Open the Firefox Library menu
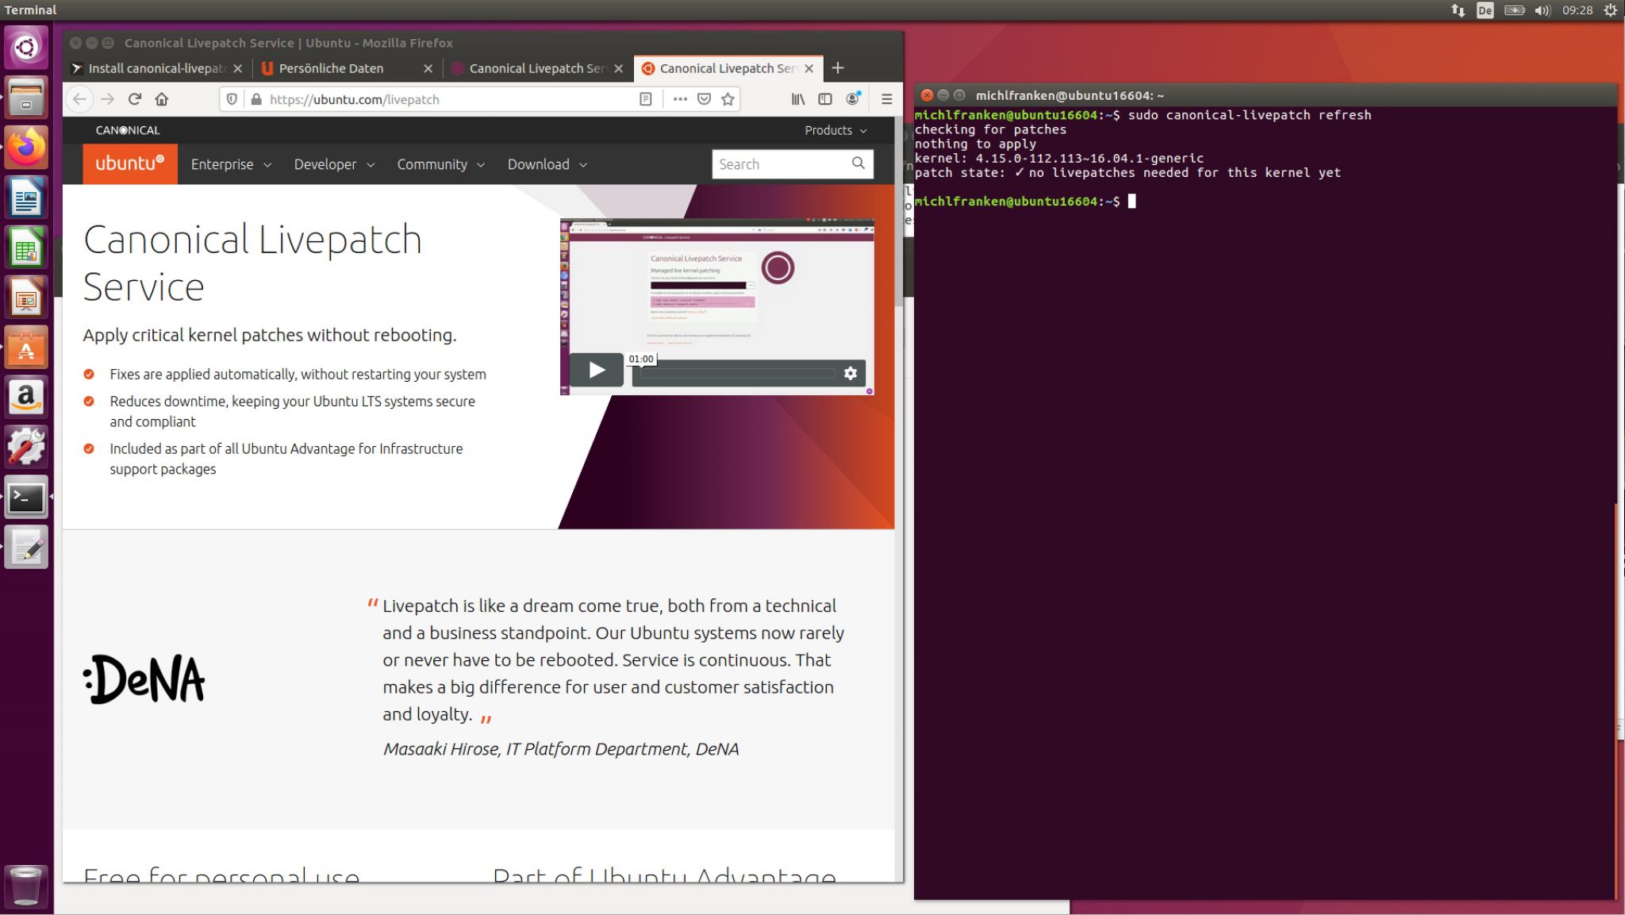Screen dimensions: 1625x915 point(798,99)
